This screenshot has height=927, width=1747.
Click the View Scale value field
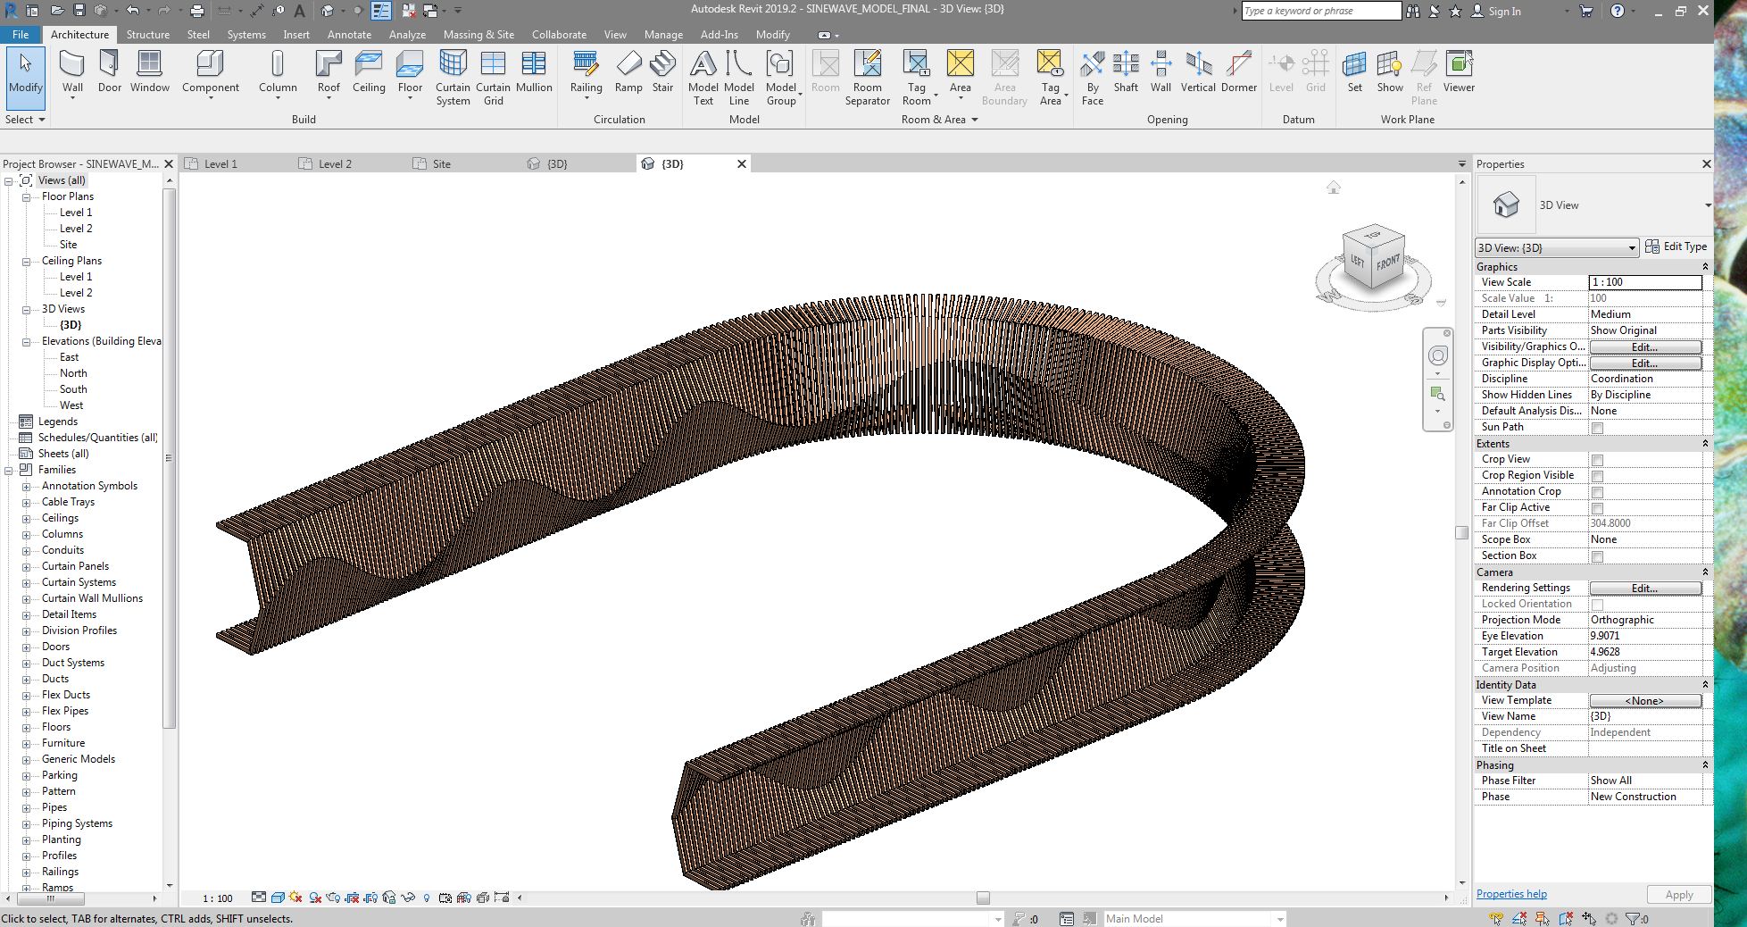[x=1644, y=282]
